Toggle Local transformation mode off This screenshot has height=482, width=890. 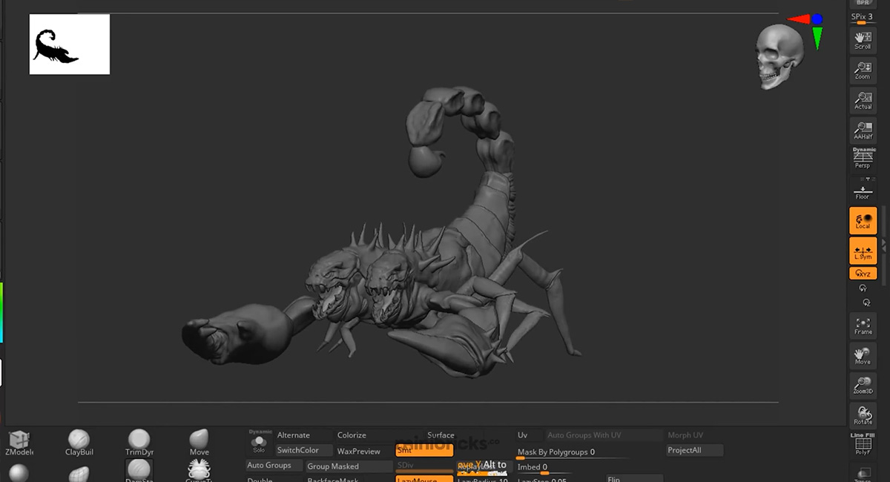tap(863, 221)
